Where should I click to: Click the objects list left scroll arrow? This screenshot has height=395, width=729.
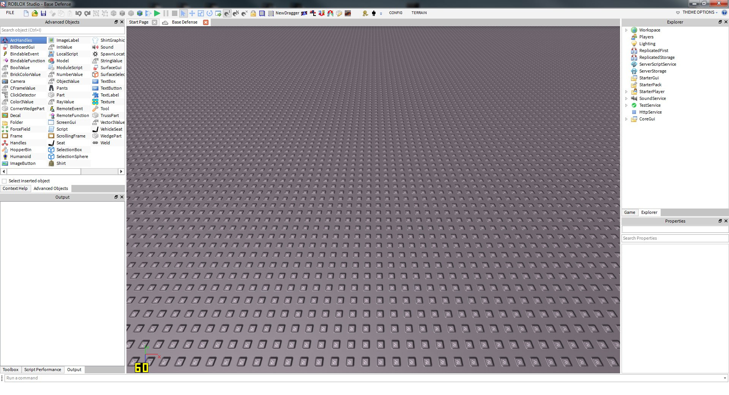[x=4, y=172]
